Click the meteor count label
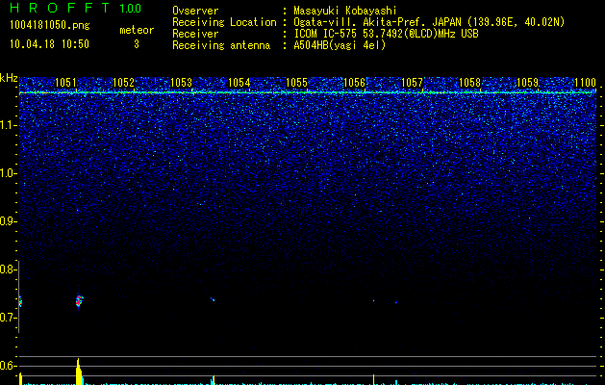 click(x=137, y=30)
